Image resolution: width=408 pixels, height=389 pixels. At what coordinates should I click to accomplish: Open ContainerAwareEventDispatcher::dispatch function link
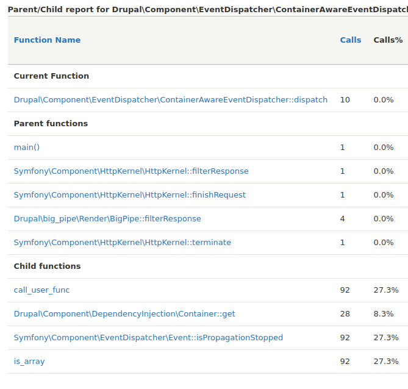pyautogui.click(x=170, y=100)
